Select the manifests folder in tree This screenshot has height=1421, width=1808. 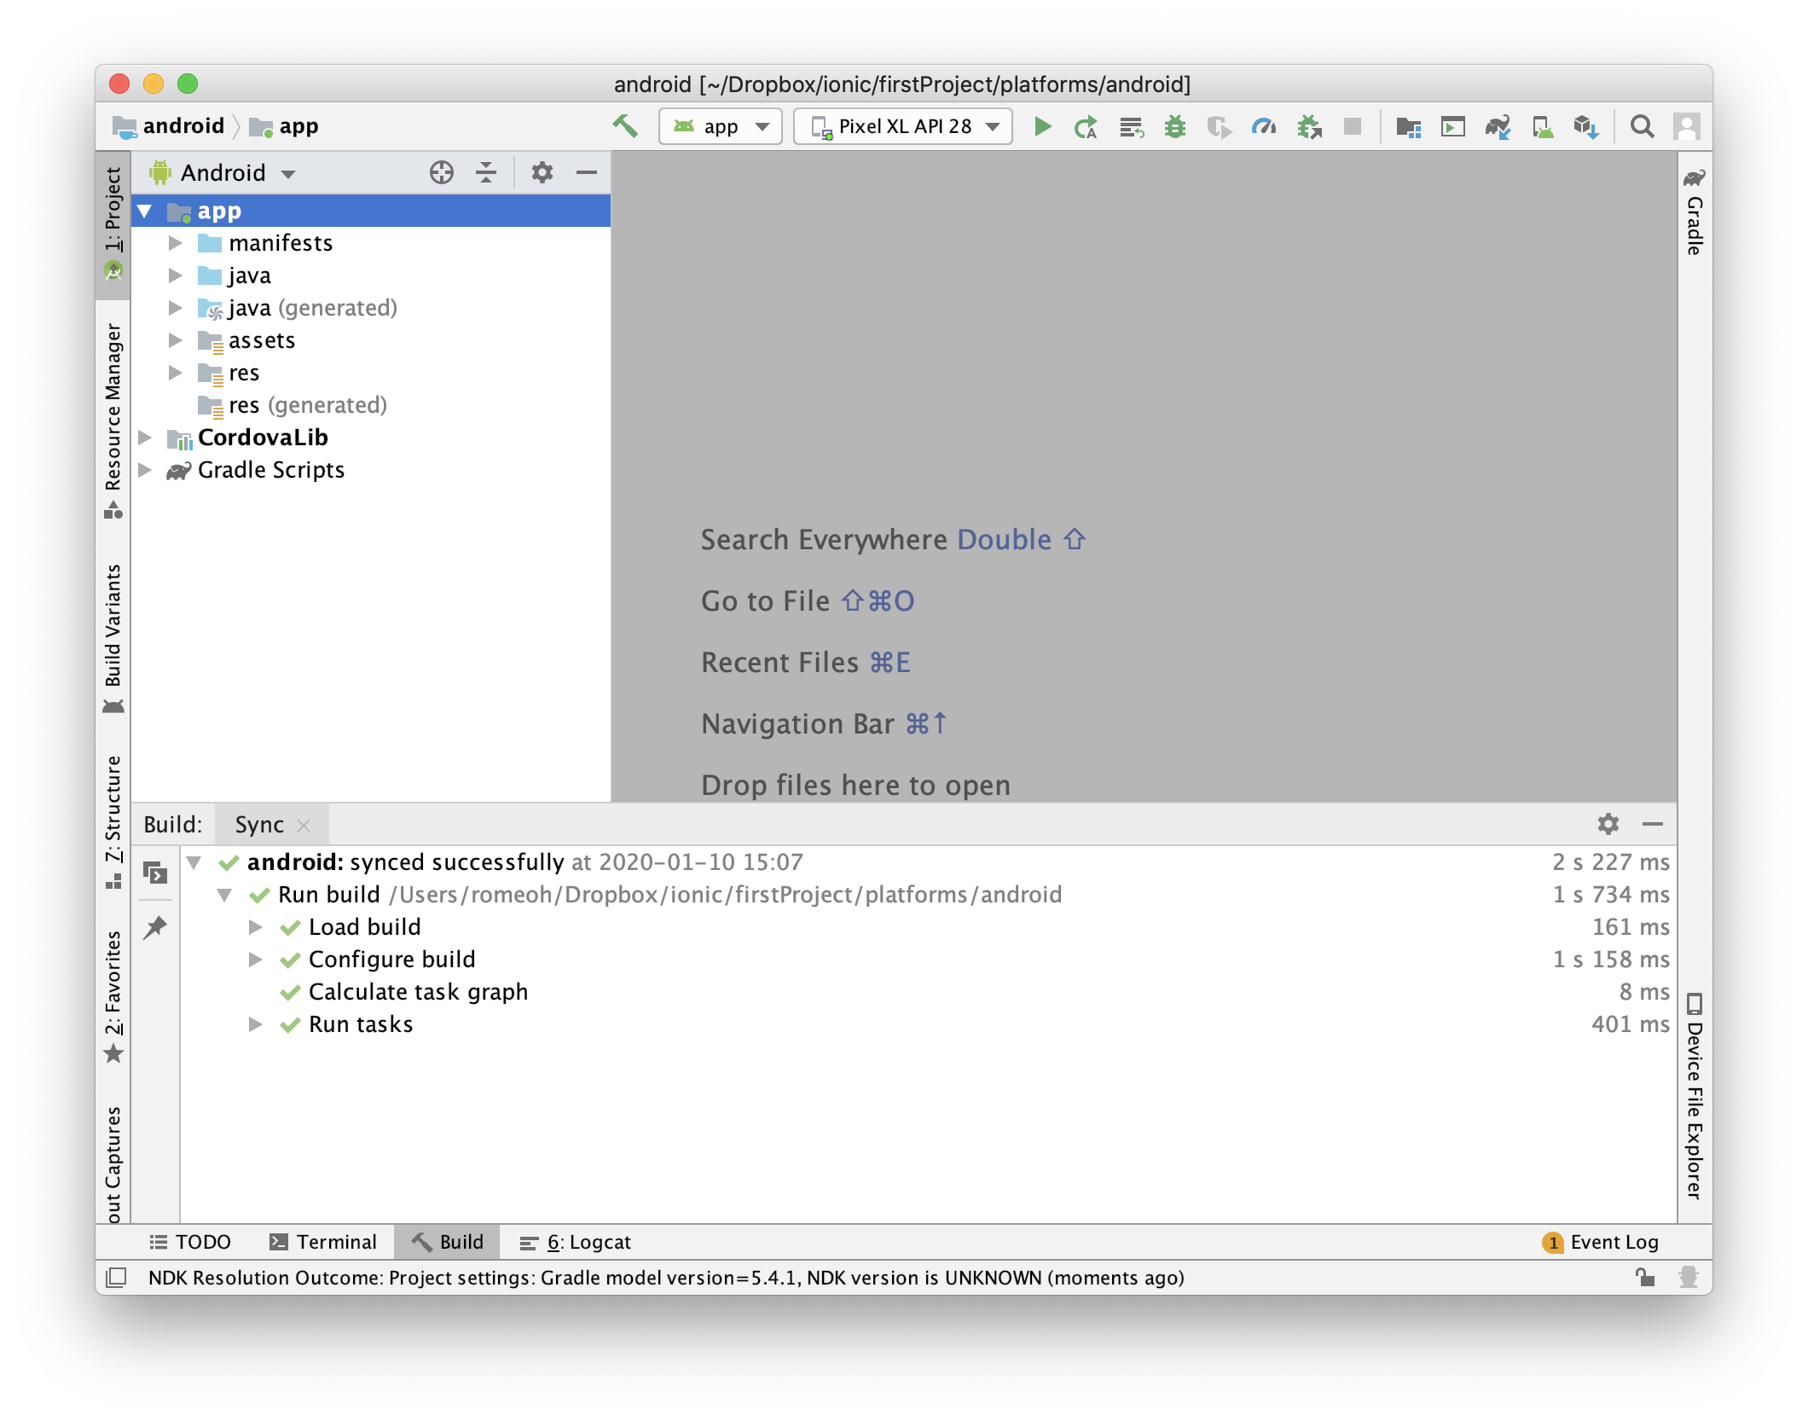coord(281,243)
